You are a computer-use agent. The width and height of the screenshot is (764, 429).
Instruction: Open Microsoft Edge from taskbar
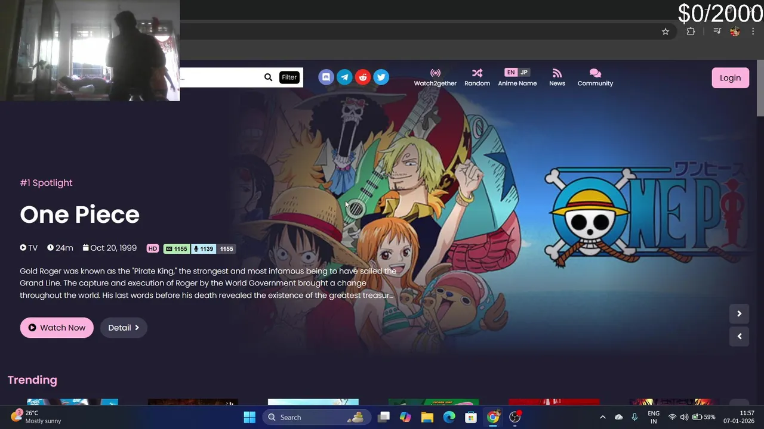point(449,417)
